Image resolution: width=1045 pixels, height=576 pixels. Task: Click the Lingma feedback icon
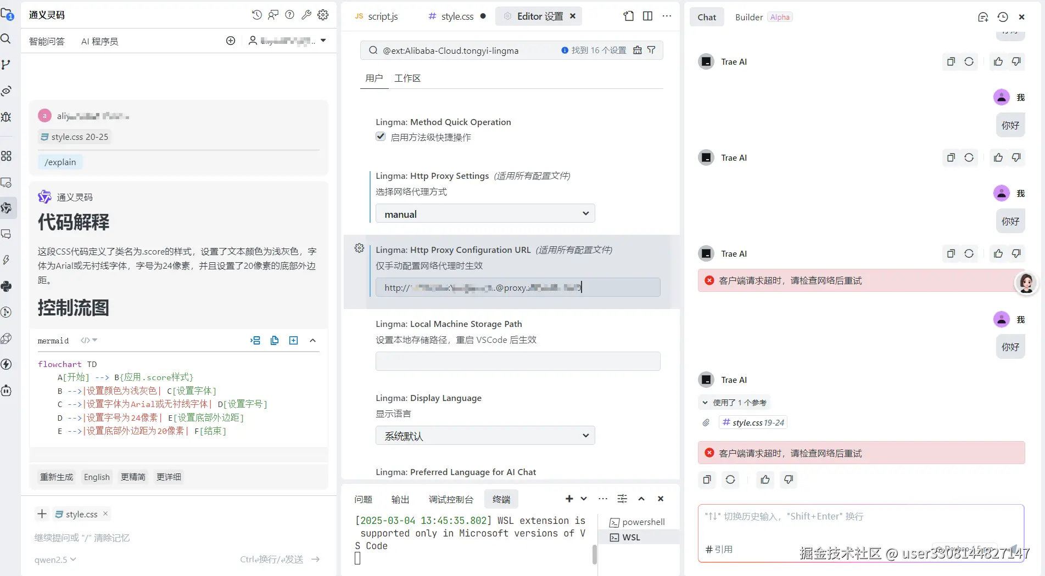click(273, 15)
